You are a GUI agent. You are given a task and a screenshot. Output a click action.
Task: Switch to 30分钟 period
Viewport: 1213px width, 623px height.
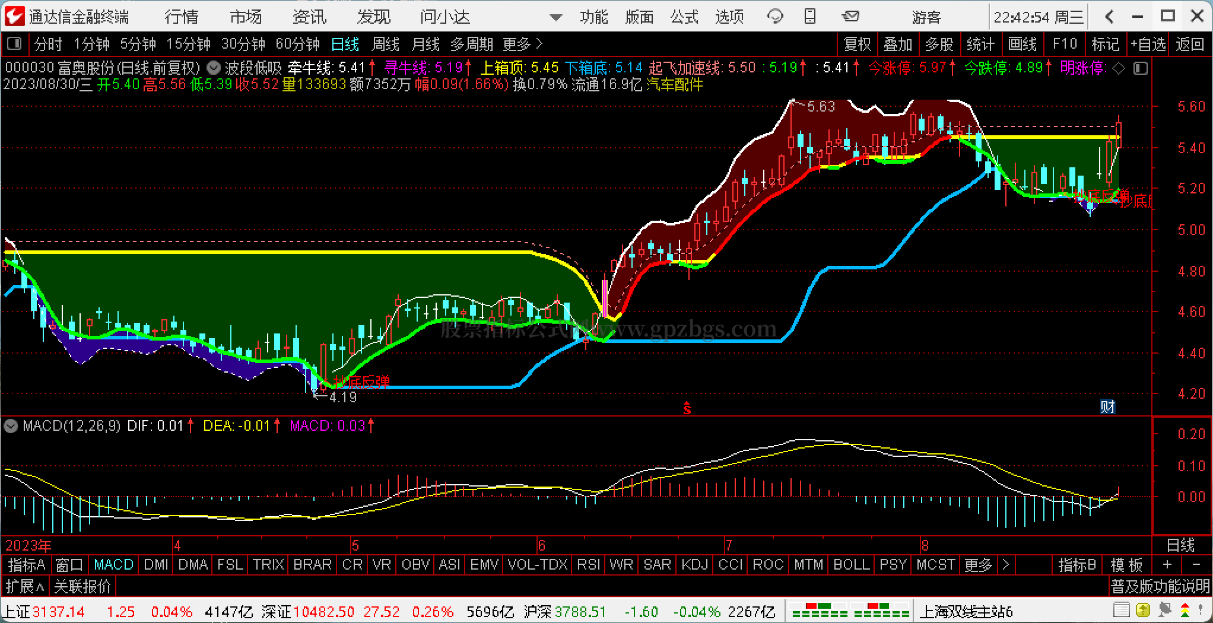point(243,44)
